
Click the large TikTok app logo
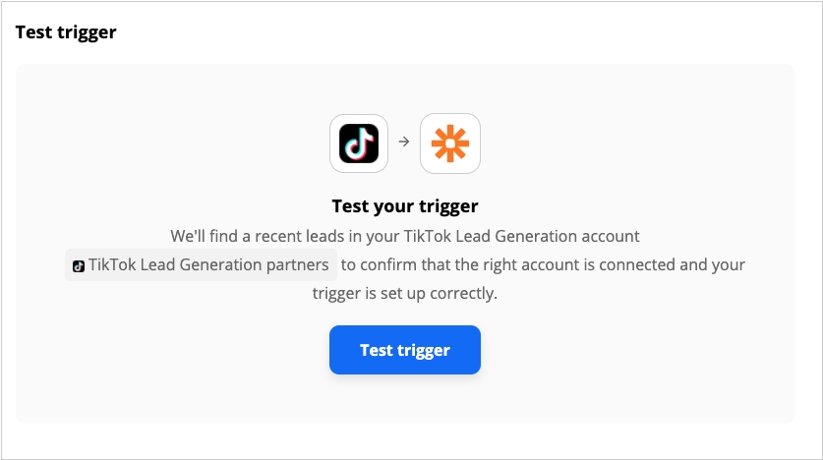point(359,144)
